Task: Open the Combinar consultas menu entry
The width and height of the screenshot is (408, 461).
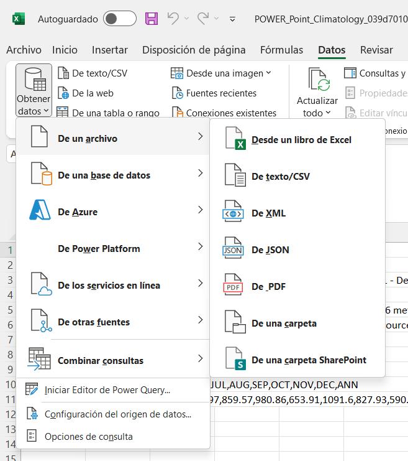Action: point(113,360)
